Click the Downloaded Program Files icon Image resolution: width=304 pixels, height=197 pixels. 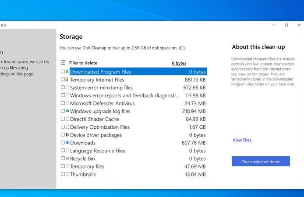67,71
